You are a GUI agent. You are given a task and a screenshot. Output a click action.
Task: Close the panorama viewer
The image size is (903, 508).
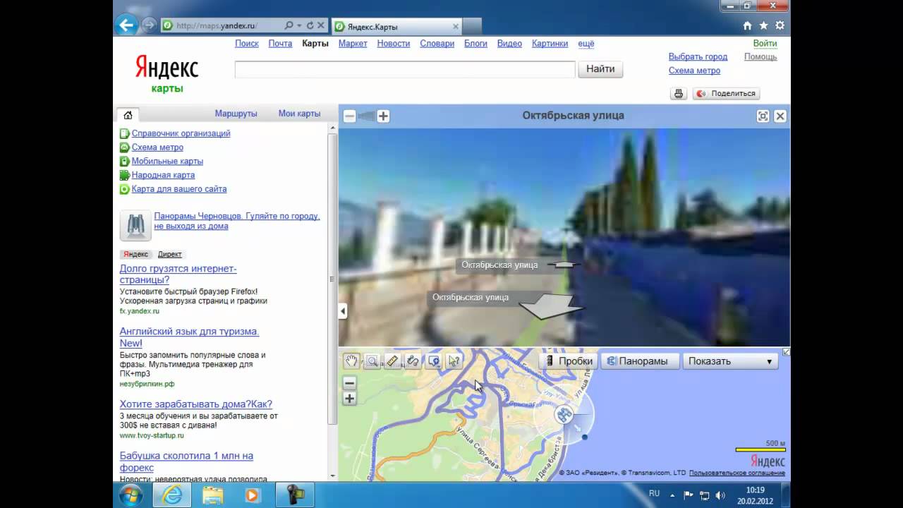[780, 116]
